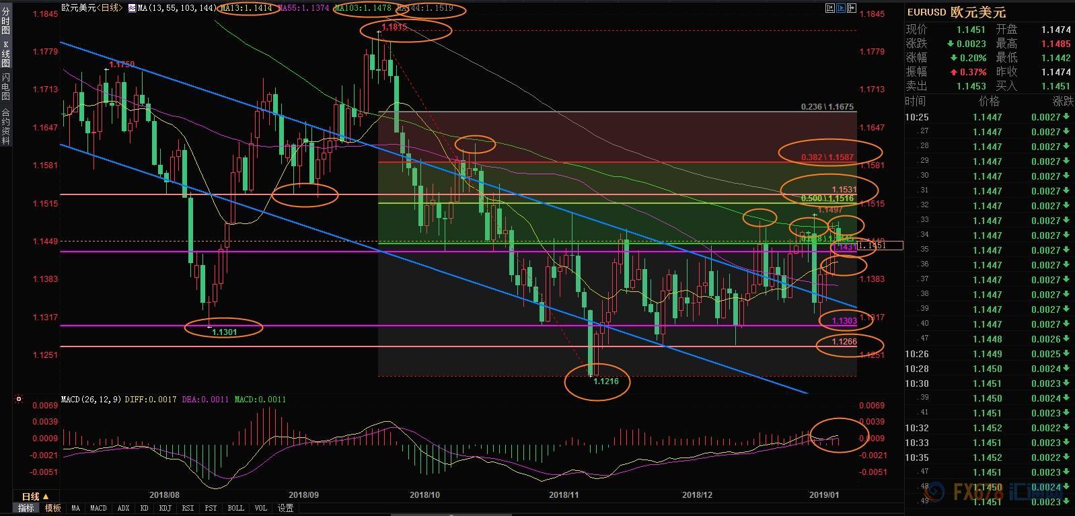Apply the PSY indicator from the bottom bar
Viewport: 1075px width, 516px height.
211,509
